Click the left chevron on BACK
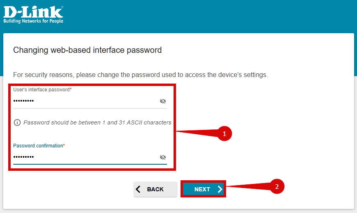The height and width of the screenshot is (213, 357). coord(138,189)
